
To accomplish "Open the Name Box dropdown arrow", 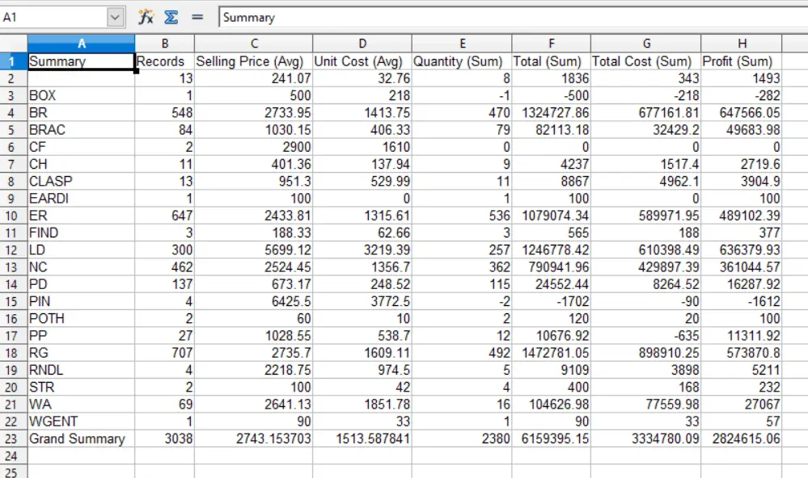I will [x=116, y=18].
